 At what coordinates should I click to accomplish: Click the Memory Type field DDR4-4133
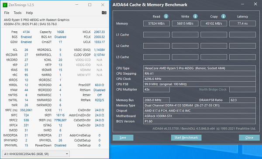click(200, 106)
